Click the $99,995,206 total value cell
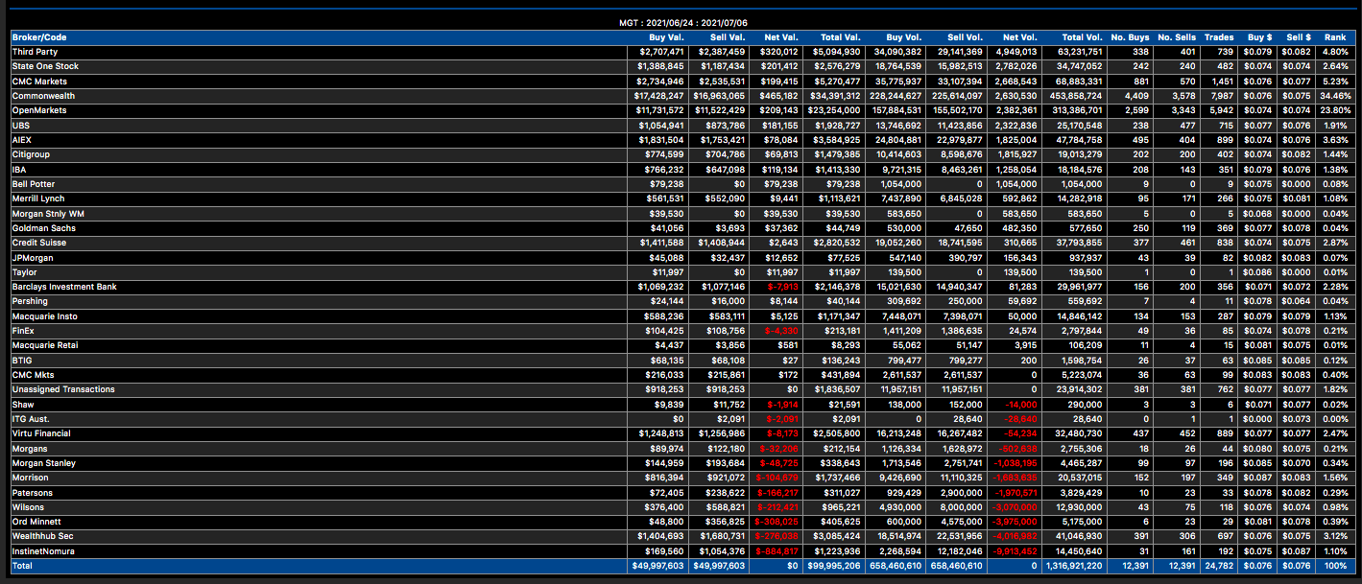This screenshot has width=1362, height=584. [x=833, y=567]
